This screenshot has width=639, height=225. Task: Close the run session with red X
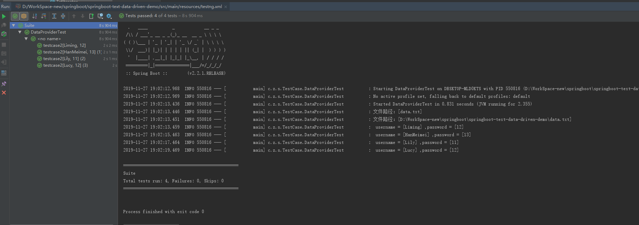point(4,93)
